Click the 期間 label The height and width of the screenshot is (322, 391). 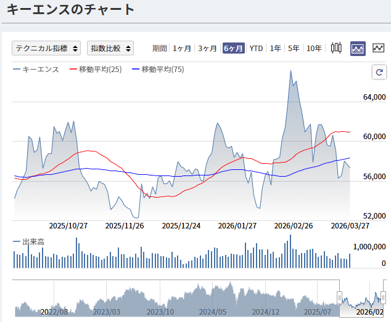click(160, 48)
